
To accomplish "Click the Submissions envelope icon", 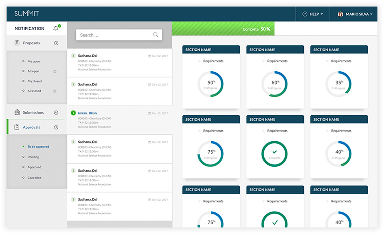I will [x=17, y=112].
